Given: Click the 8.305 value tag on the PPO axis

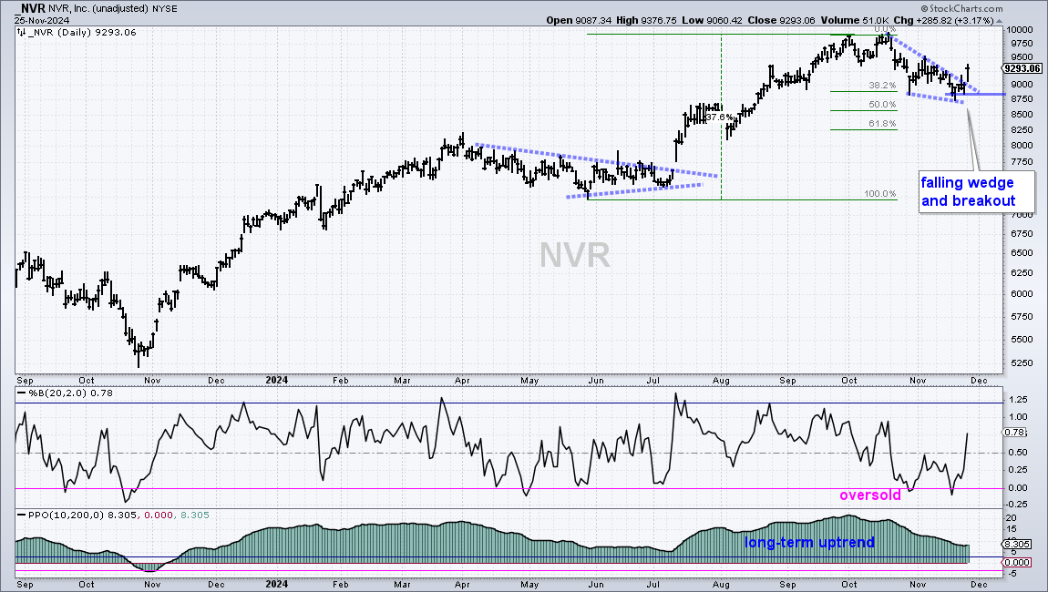Looking at the screenshot, I should (1017, 545).
